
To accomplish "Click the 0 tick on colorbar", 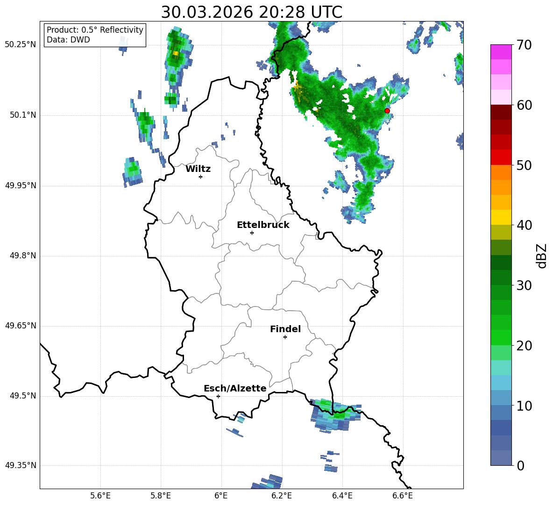I will click(x=520, y=465).
